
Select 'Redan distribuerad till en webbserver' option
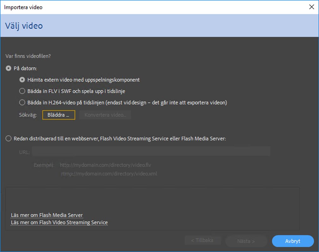9,139
